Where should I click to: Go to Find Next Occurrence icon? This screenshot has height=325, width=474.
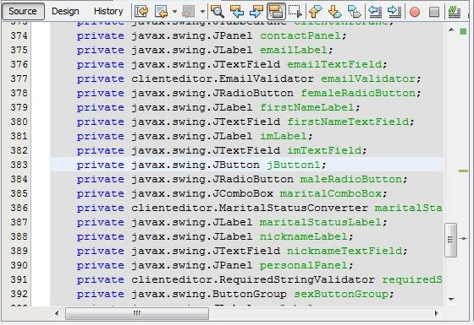tap(256, 12)
